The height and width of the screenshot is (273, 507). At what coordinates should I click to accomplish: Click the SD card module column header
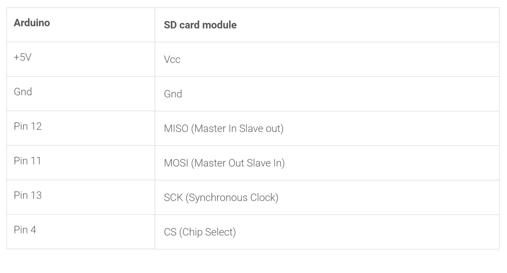(x=200, y=25)
